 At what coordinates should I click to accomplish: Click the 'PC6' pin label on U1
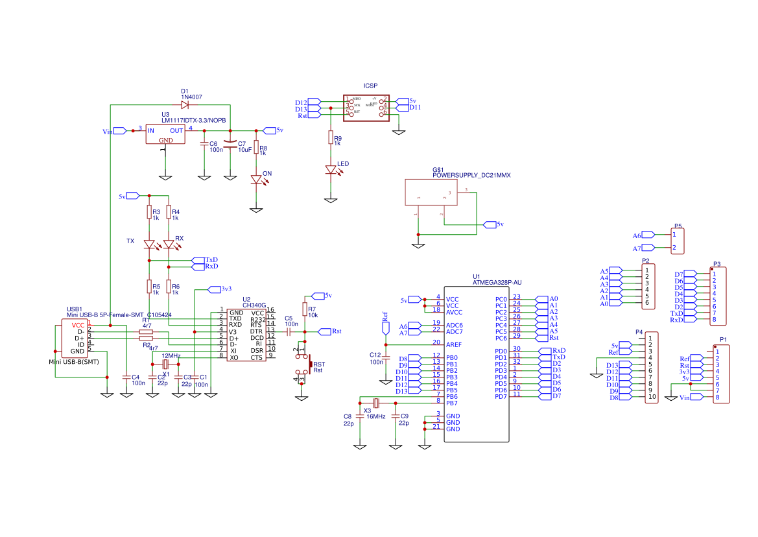point(501,339)
